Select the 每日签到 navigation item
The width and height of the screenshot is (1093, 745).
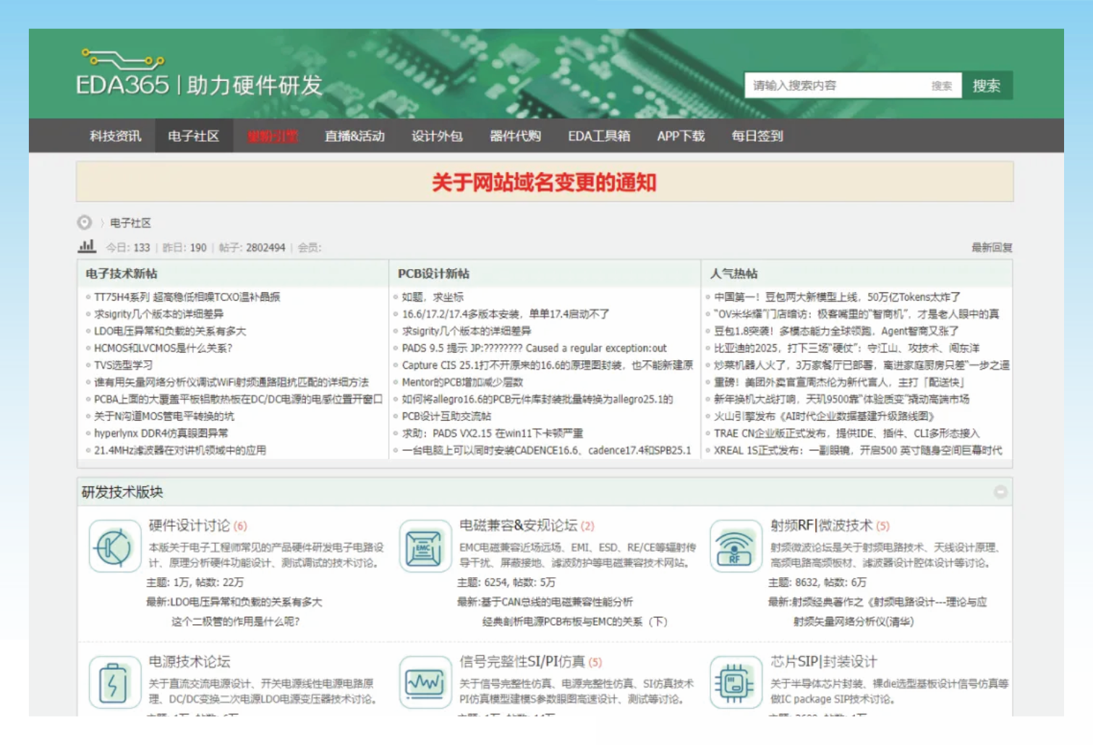[x=757, y=136]
